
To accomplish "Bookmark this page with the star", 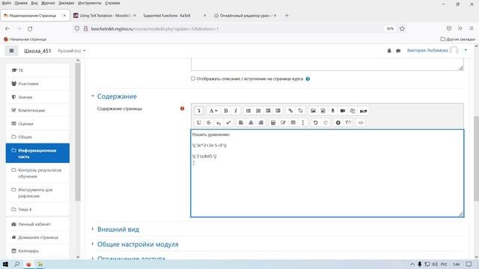I will 402,28.
